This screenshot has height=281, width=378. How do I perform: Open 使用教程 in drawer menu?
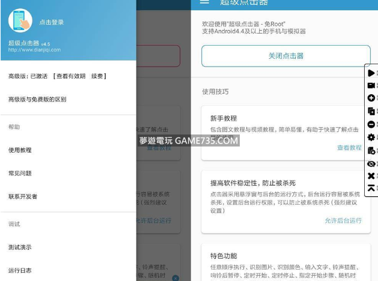tap(20, 150)
